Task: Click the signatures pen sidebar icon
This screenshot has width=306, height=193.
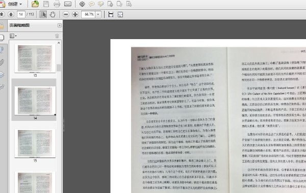Action: point(2,87)
